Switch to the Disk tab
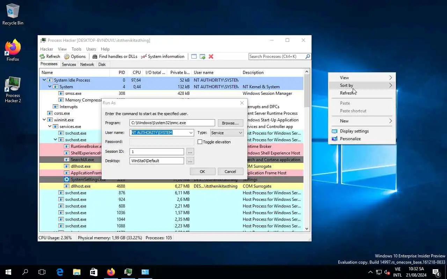447x279 pixels. click(102, 65)
